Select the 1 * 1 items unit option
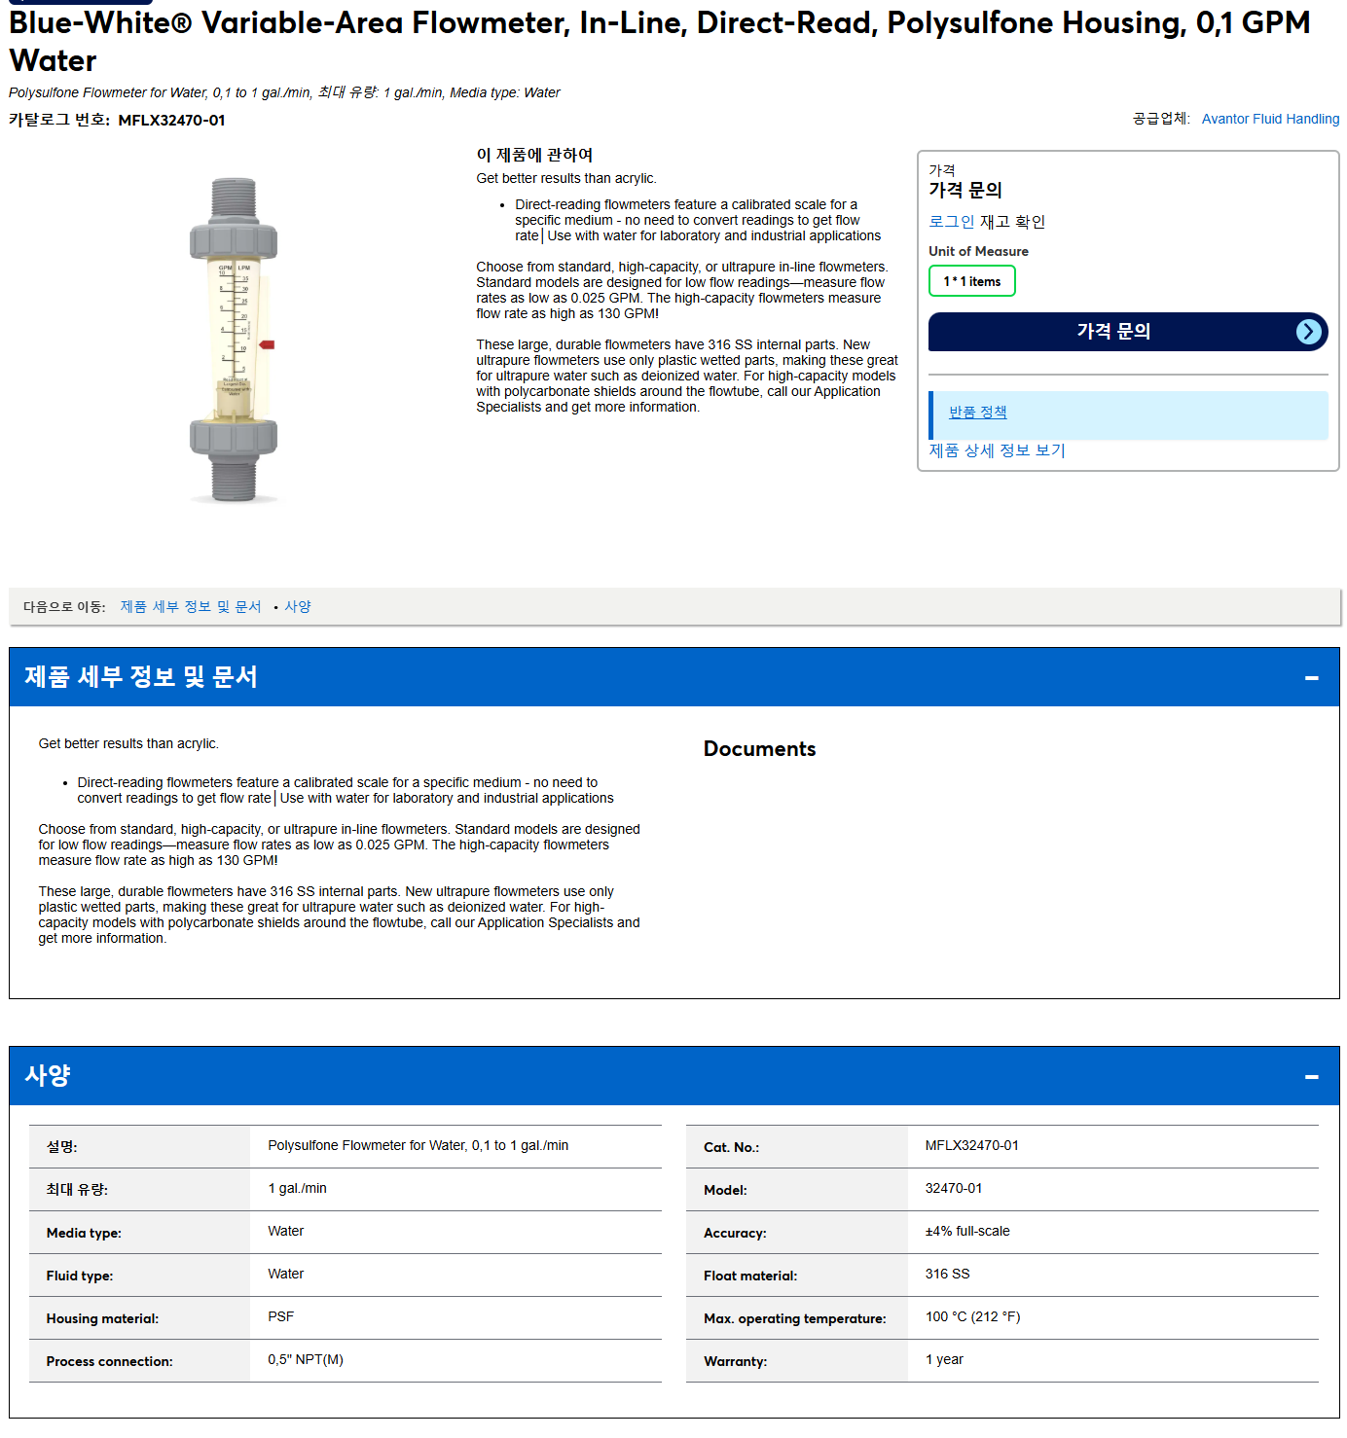 click(971, 281)
